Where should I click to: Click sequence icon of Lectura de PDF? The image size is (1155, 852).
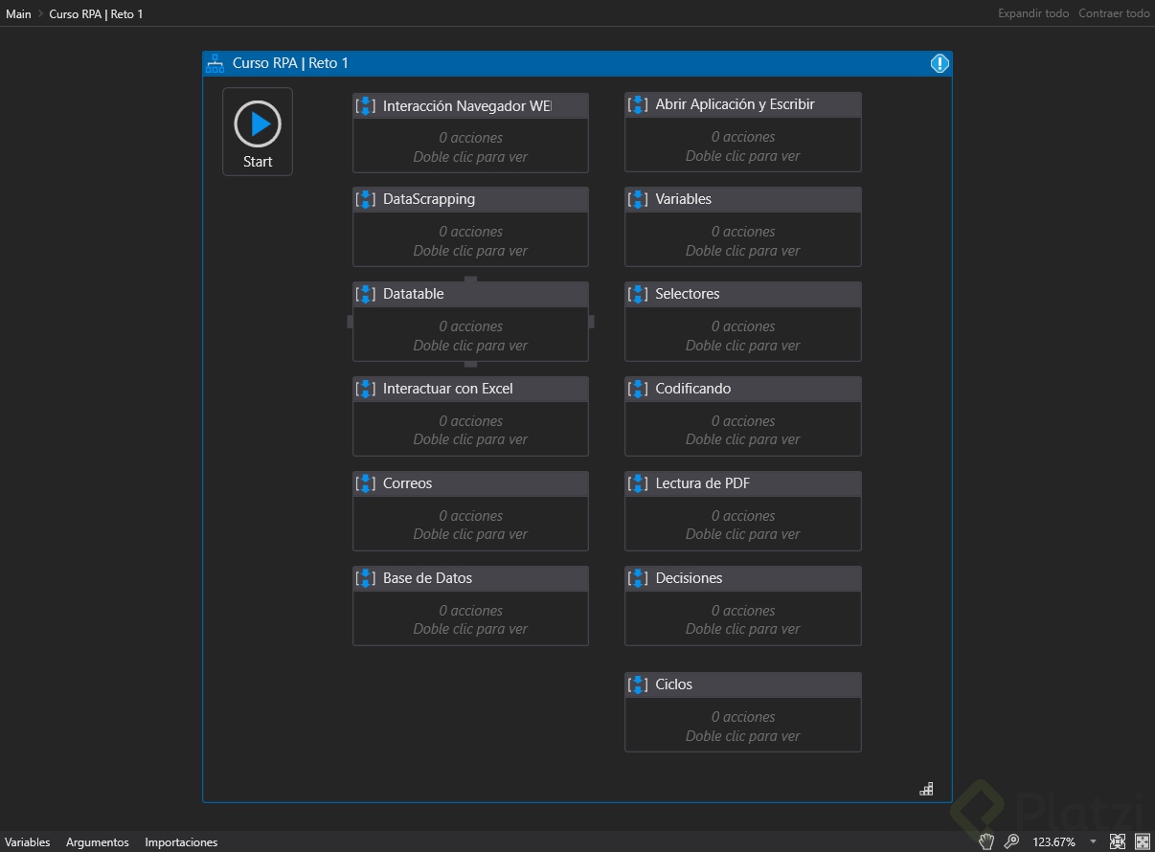[638, 483]
